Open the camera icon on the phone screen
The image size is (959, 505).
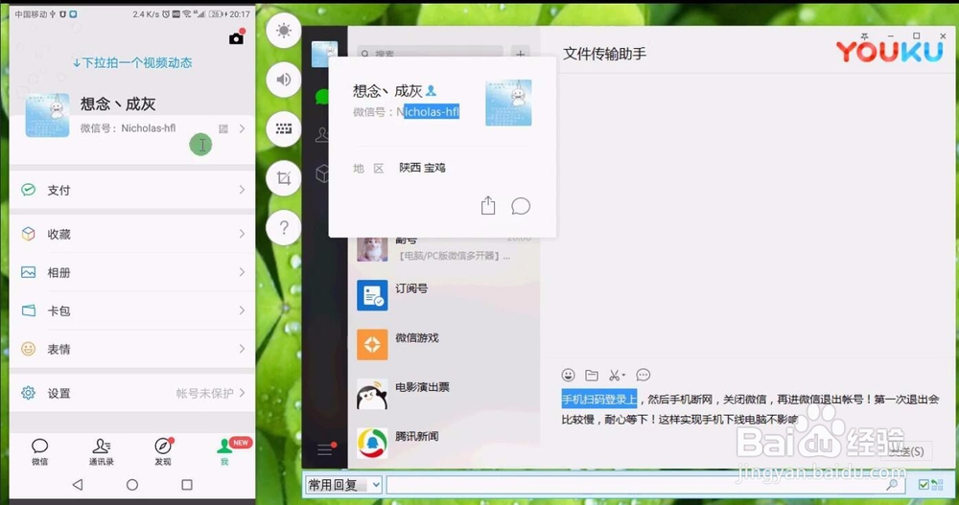(236, 38)
